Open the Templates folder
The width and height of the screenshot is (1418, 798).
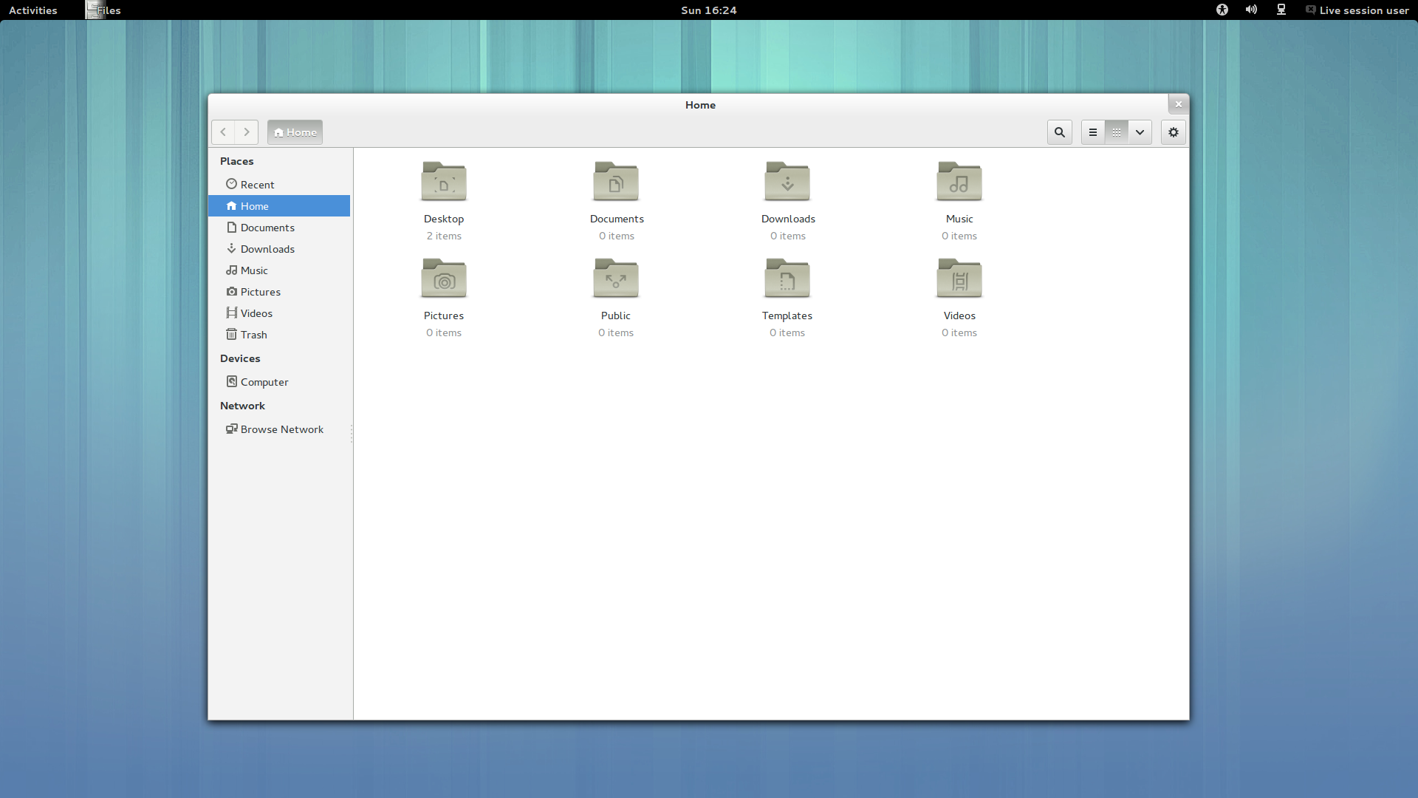(x=787, y=279)
